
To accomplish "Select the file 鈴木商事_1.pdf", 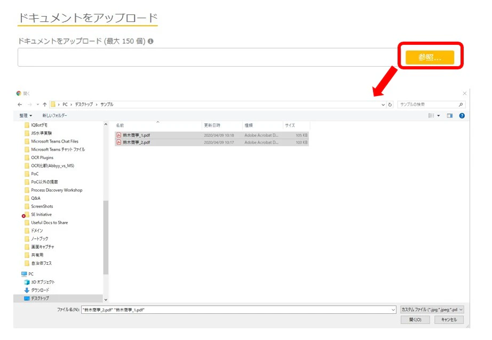I will pos(212,136).
